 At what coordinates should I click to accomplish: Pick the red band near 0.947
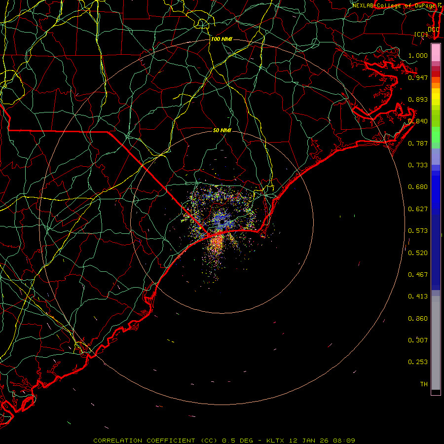point(436,74)
